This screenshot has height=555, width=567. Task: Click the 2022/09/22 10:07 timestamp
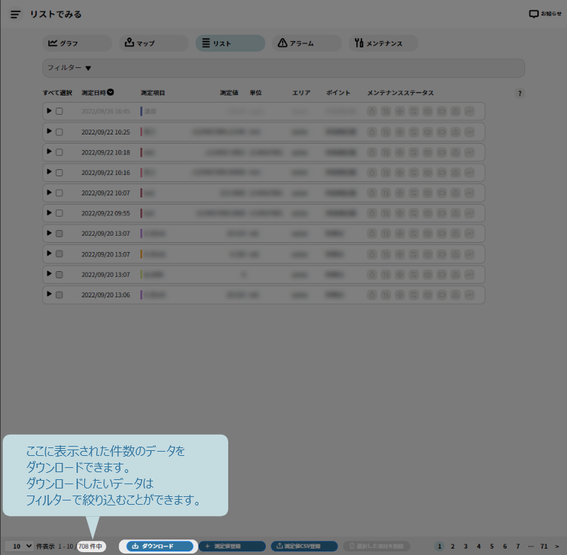106,193
